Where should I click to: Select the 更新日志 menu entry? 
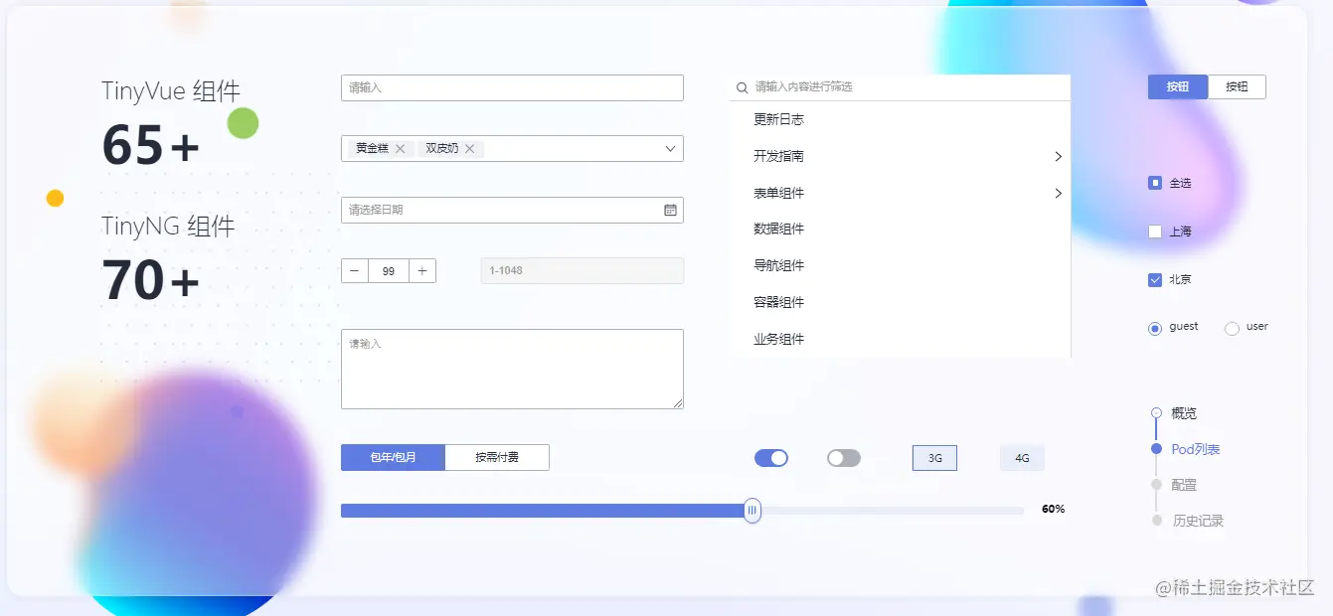778,118
